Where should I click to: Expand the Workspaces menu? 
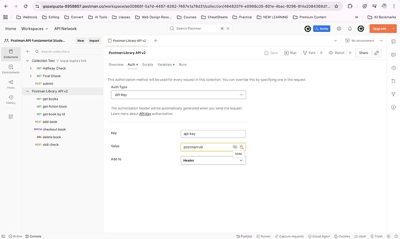tap(34, 28)
